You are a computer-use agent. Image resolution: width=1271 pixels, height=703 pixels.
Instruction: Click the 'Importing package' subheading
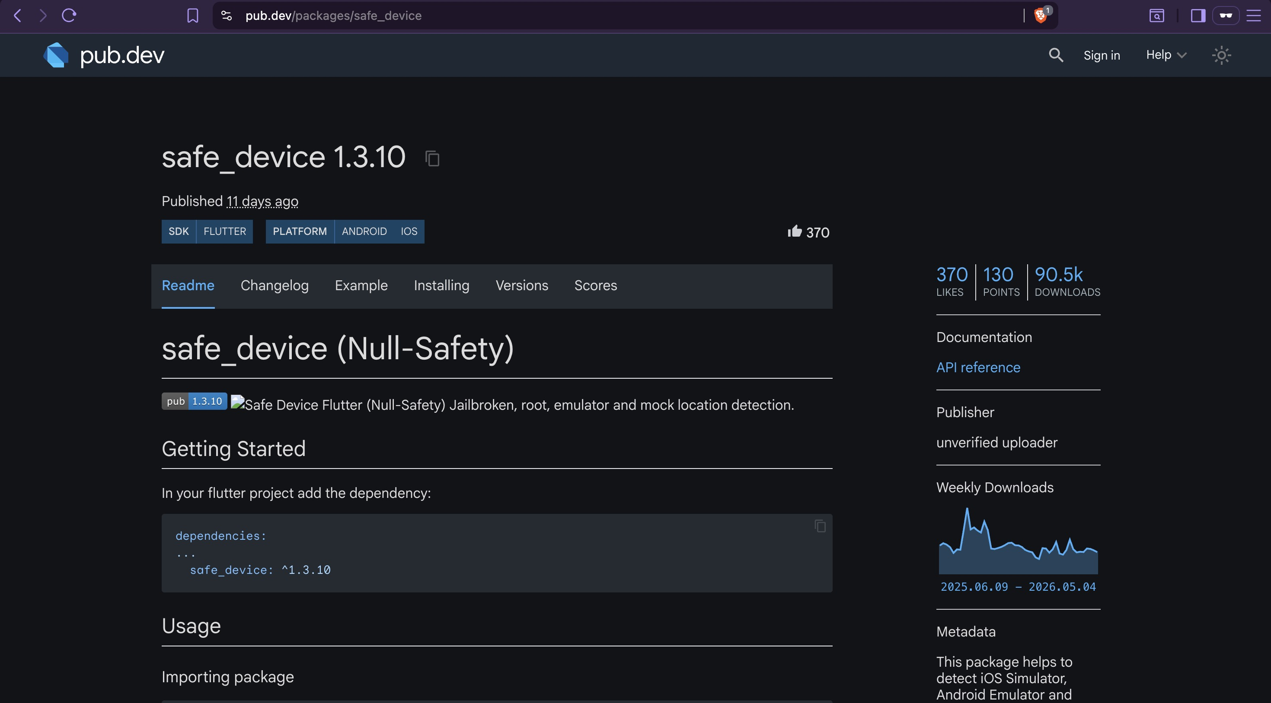(x=227, y=677)
